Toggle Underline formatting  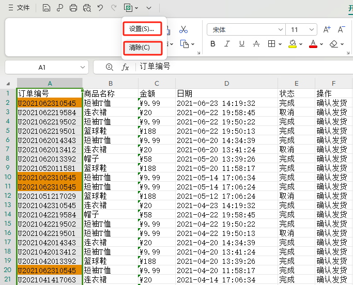pos(241,44)
